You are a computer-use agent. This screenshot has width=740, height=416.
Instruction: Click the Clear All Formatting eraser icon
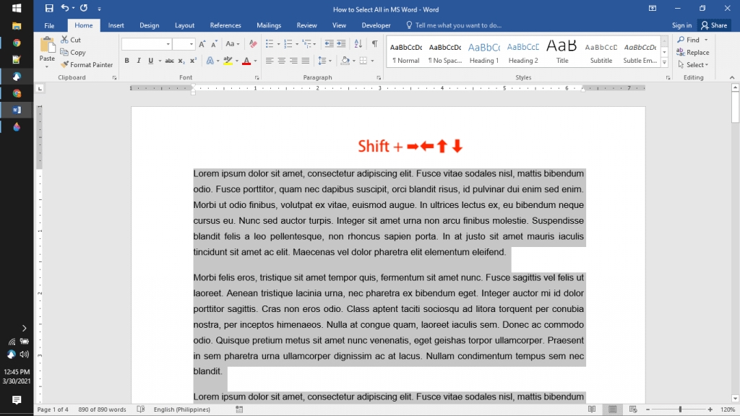(254, 44)
